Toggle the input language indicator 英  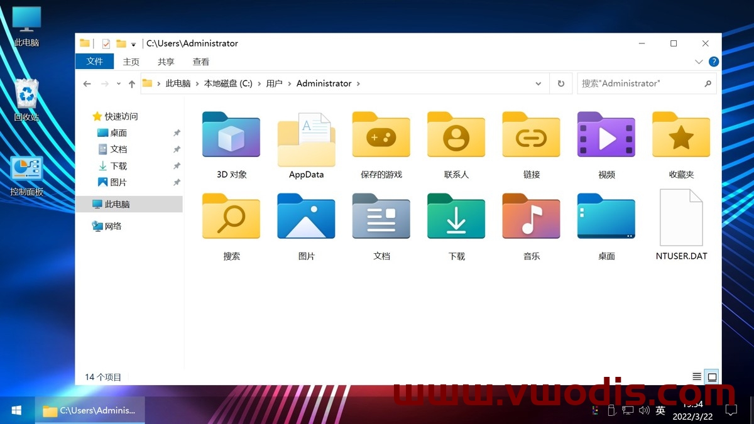coord(660,410)
